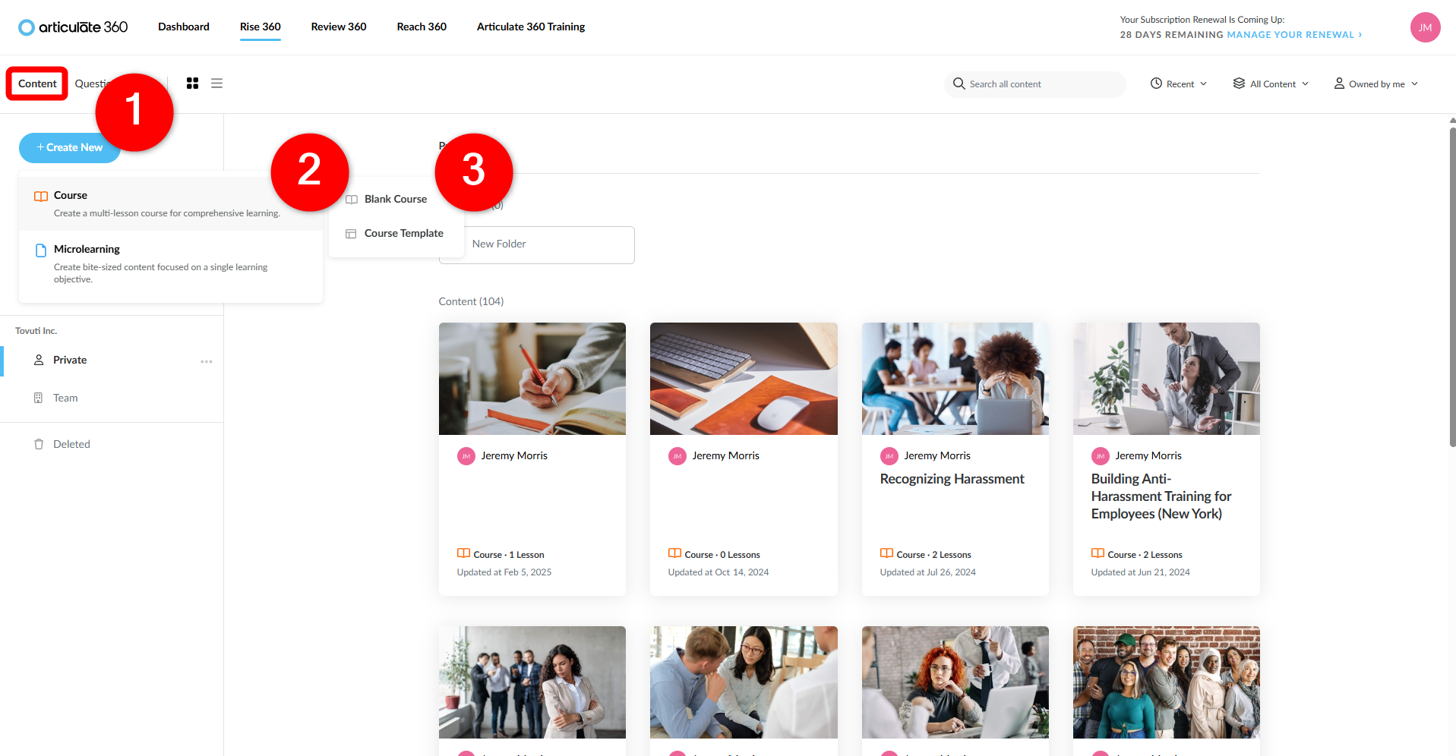Viewport: 1456px width, 756px height.
Task: Click the orange Course book icon
Action: 41,196
